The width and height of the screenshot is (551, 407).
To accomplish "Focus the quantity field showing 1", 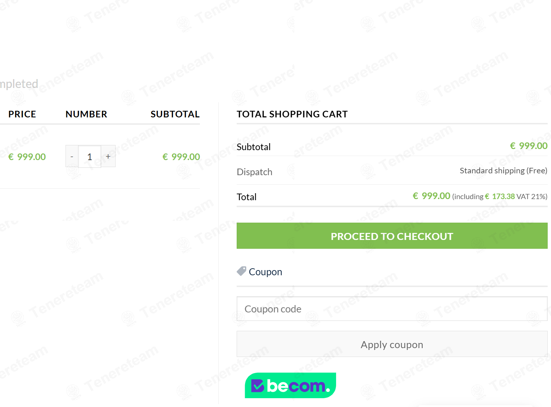I will click(x=89, y=156).
